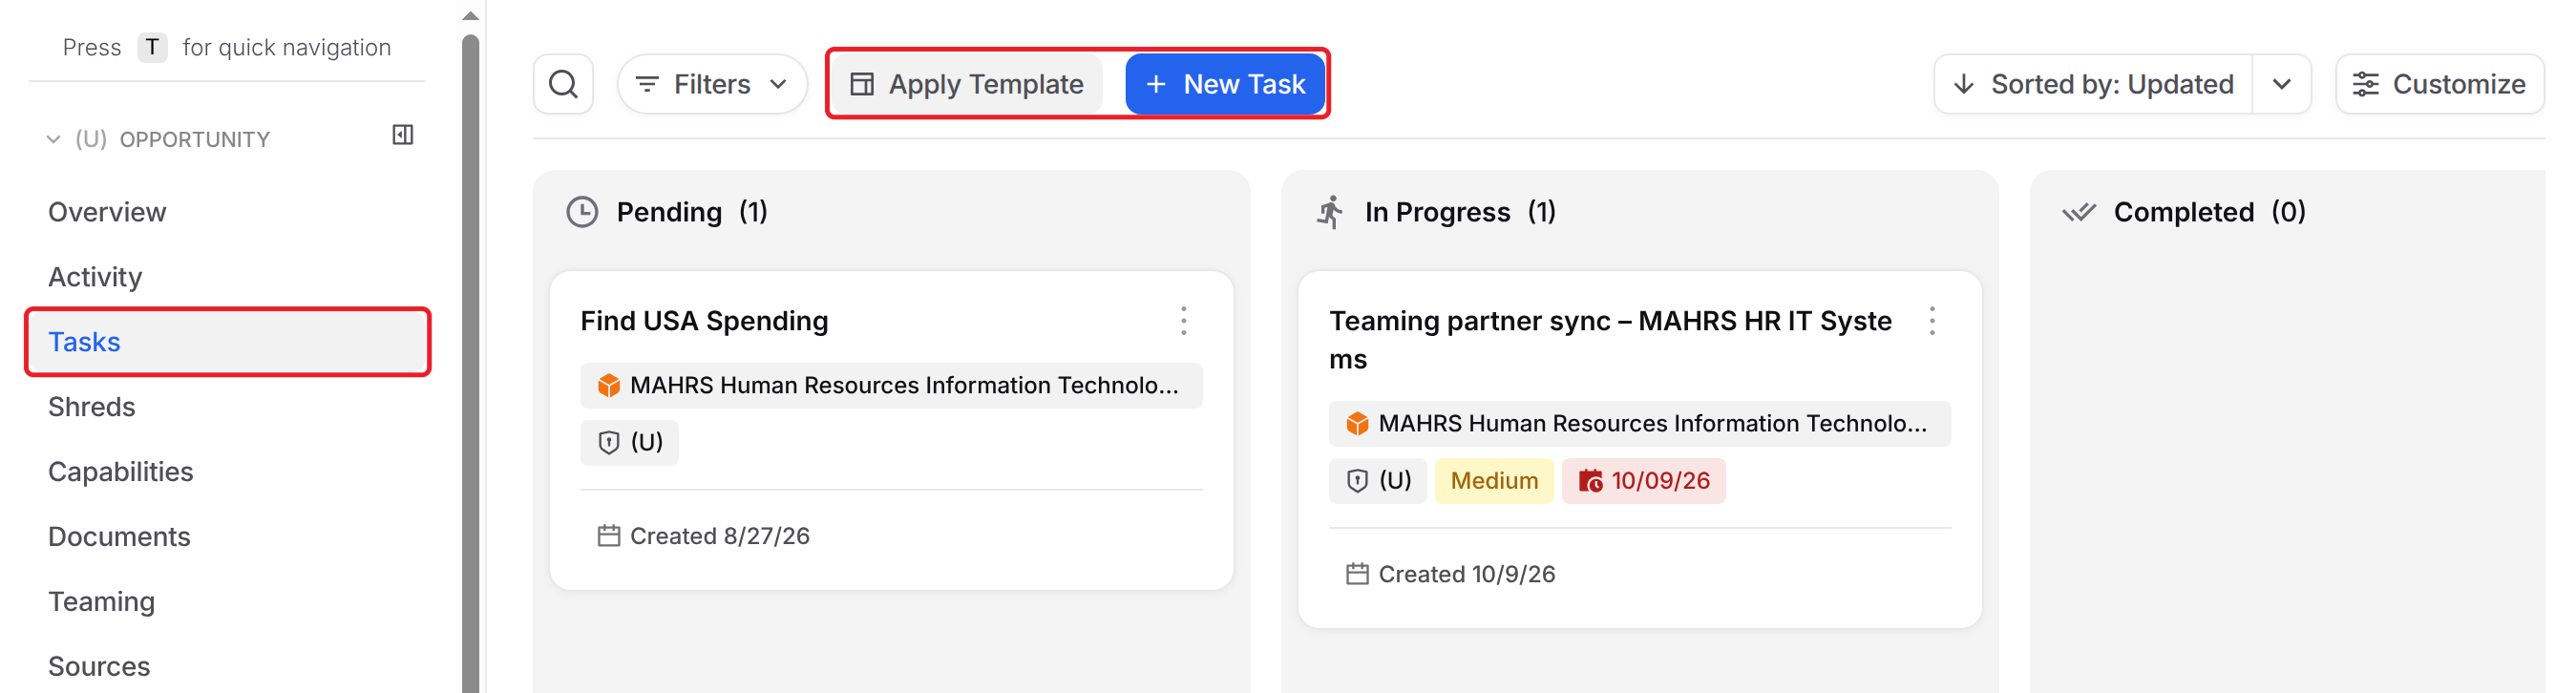Viewport: 2576px width, 693px height.
Task: Go to Activity in the sidebar
Action: coord(95,277)
